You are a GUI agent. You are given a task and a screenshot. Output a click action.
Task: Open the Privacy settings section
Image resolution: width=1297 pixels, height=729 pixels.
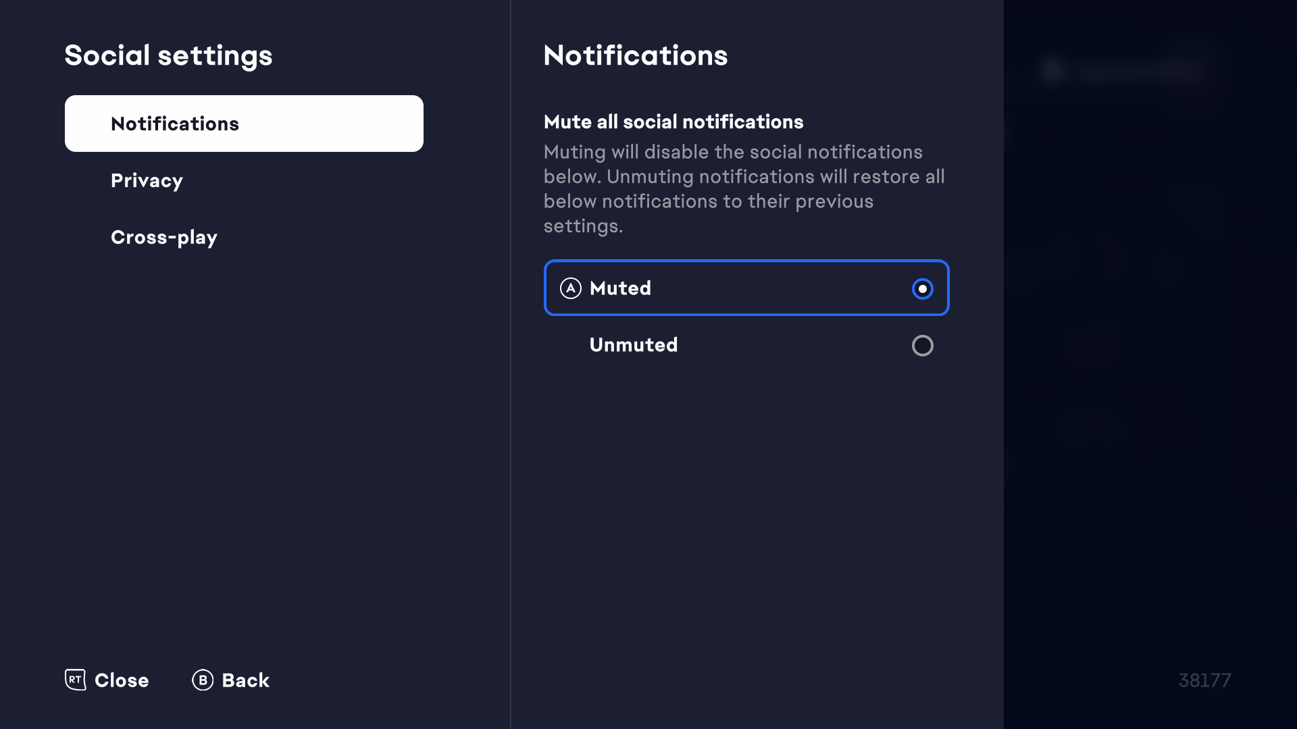147,180
